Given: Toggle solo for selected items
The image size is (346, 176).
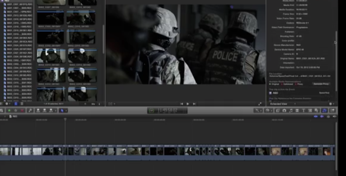Looking at the screenshot, I should 328,116.
